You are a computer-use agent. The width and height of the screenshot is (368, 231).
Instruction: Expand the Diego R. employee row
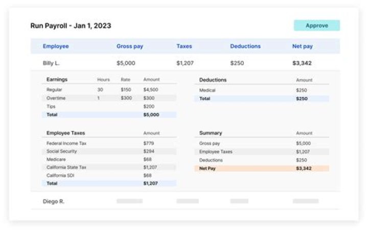click(54, 201)
